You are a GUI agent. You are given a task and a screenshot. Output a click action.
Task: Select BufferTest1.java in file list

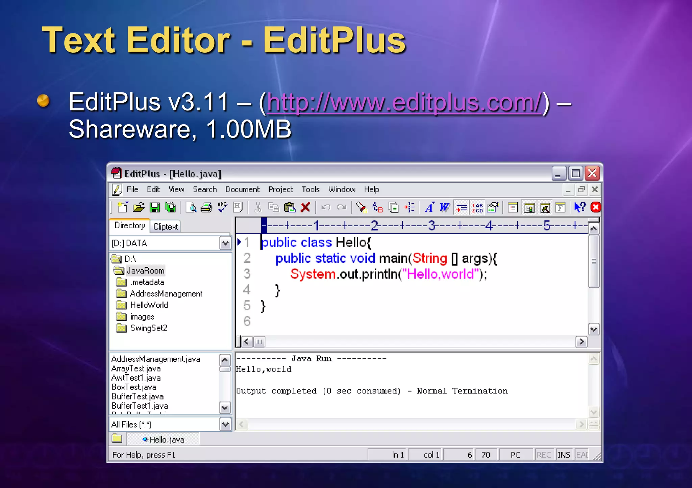(x=140, y=406)
